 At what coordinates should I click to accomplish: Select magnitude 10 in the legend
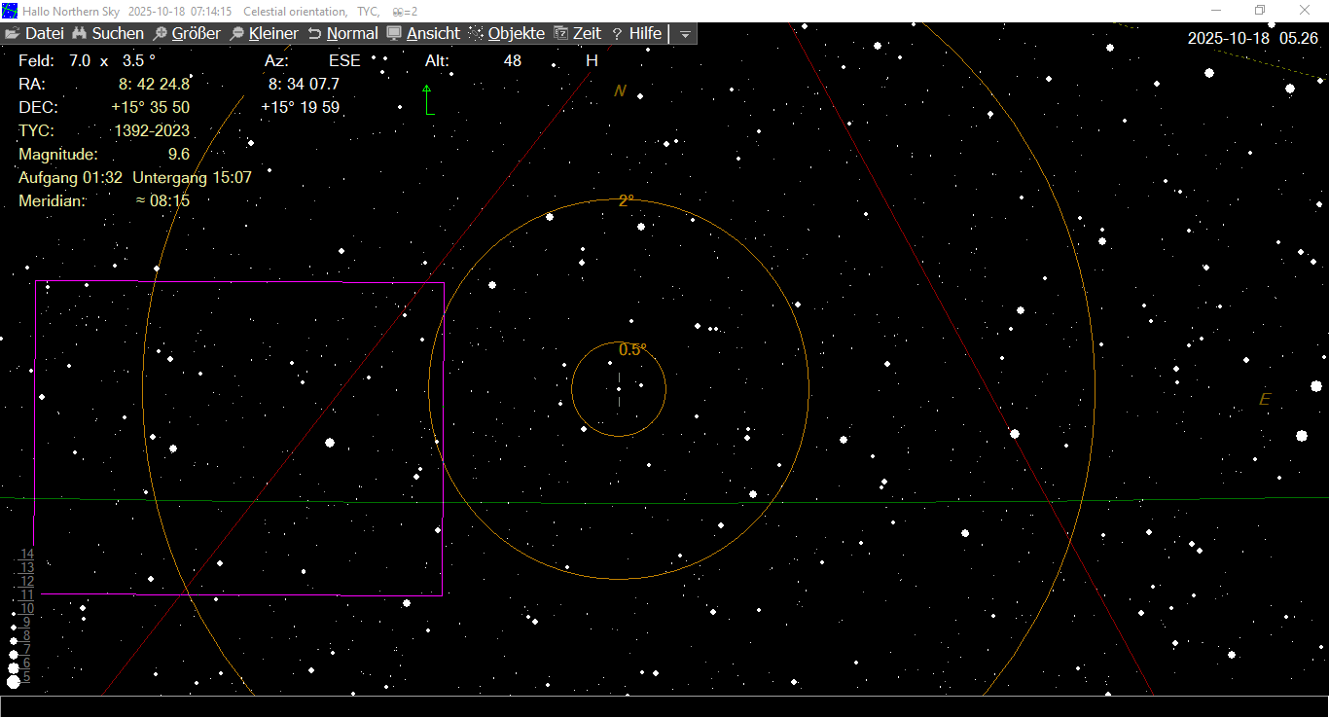(x=27, y=608)
